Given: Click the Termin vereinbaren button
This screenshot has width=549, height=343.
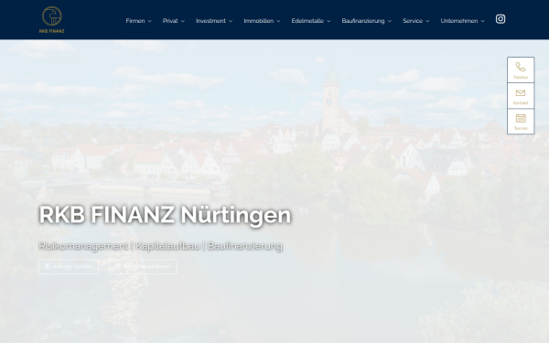Looking at the screenshot, I should coord(144,267).
